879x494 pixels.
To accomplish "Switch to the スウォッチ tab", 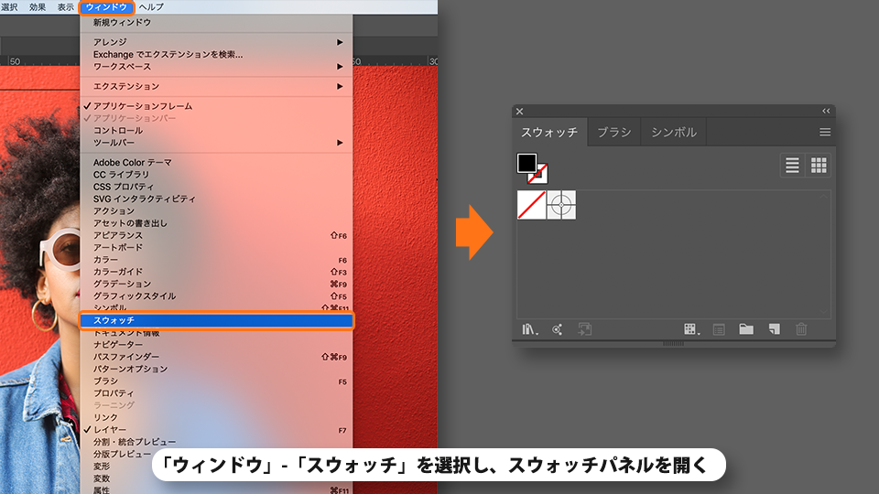I will (549, 132).
